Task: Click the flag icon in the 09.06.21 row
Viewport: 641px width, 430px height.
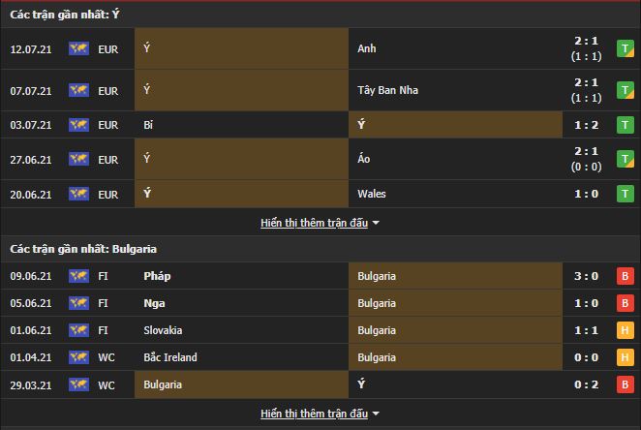Action: (78, 276)
